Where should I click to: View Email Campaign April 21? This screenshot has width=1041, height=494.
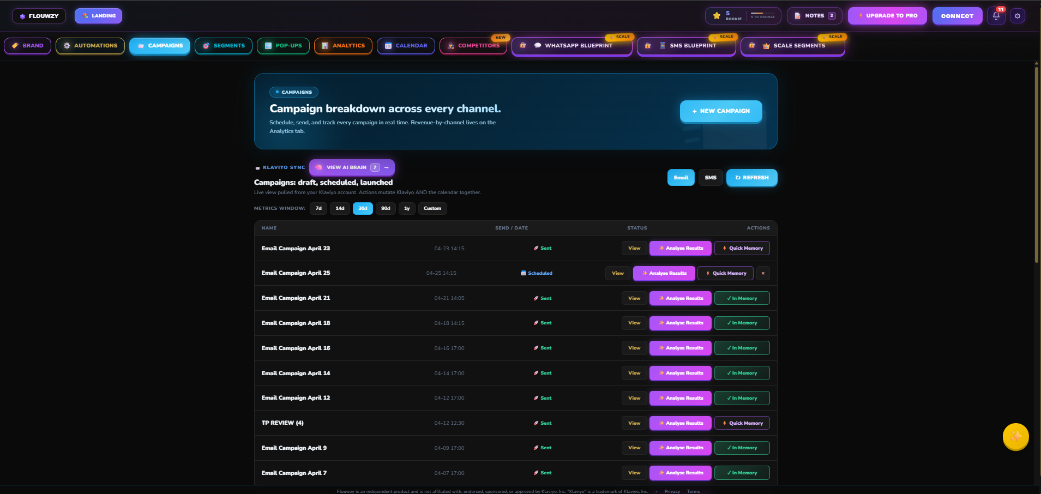pyautogui.click(x=634, y=298)
